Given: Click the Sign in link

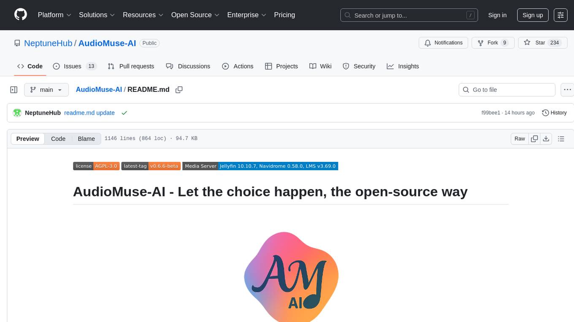Looking at the screenshot, I should pyautogui.click(x=497, y=15).
